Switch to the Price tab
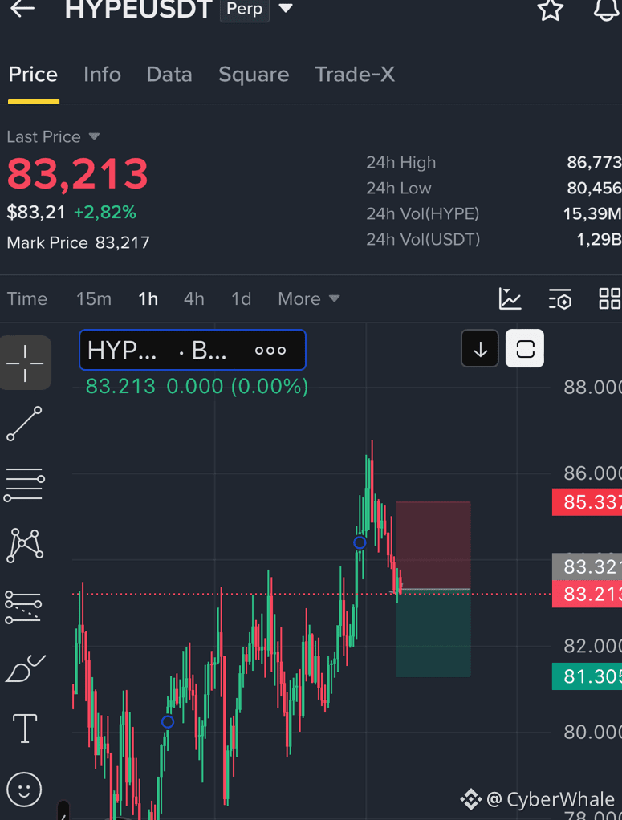Screen dimensions: 622x820 point(33,75)
